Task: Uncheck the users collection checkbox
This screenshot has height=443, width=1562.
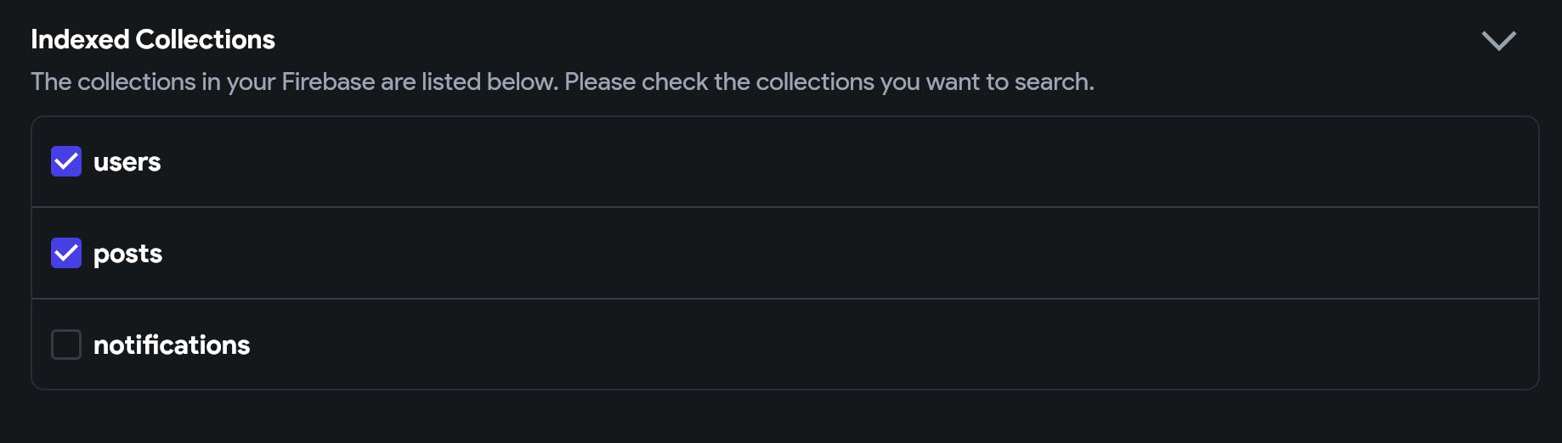Action: (x=66, y=161)
